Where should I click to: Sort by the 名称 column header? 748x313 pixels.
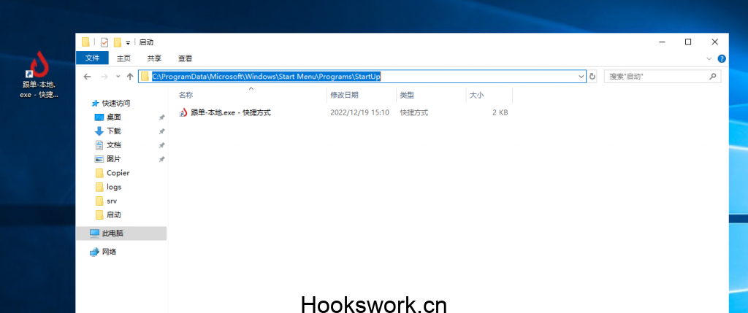(x=186, y=95)
